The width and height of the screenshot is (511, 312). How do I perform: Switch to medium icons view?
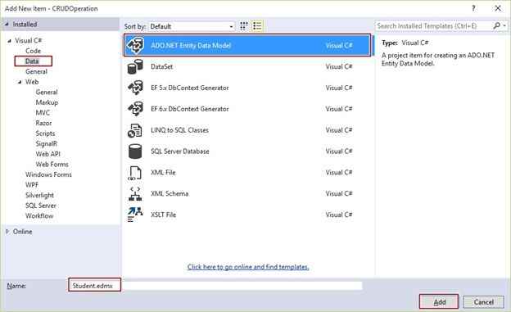244,26
